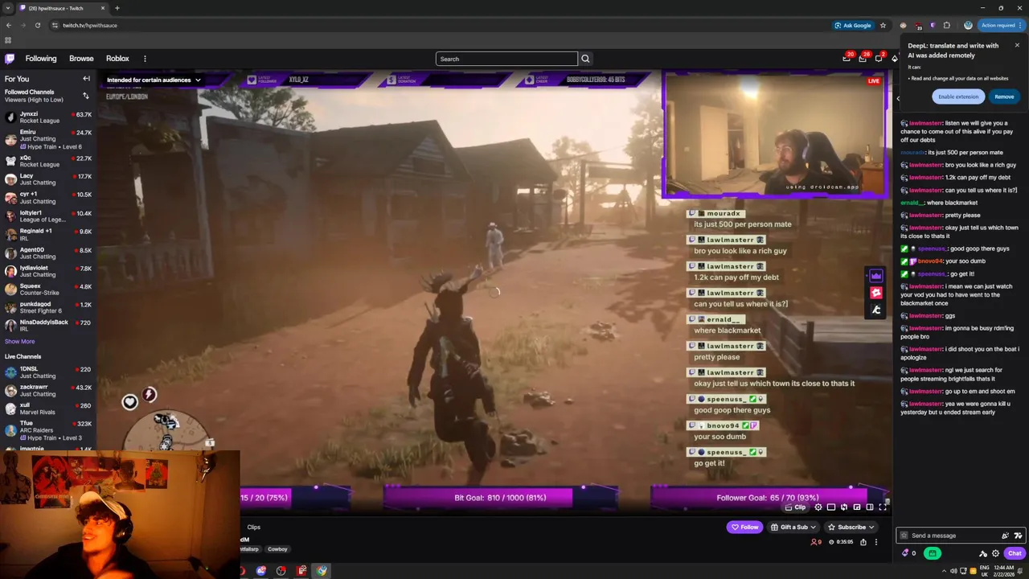Click the browser address bar URL
This screenshot has width=1029, height=579.
coord(90,25)
